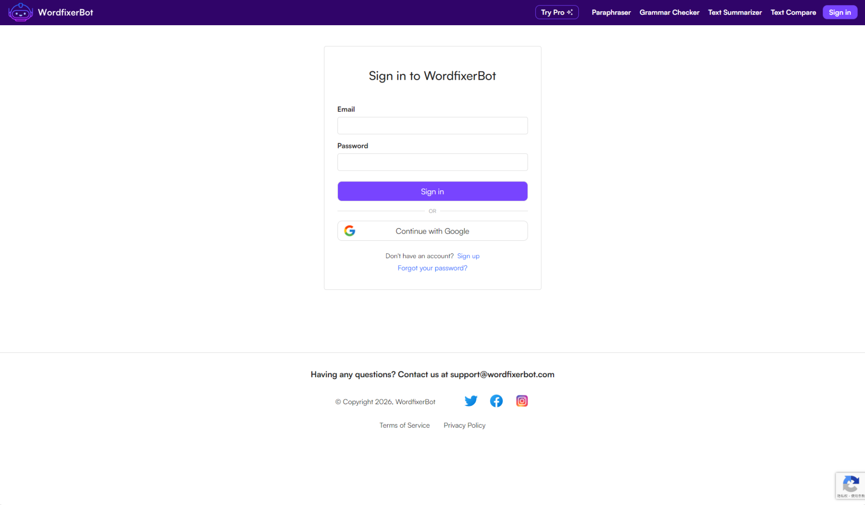
Task: Open the Paraphraser page
Action: [x=611, y=12]
